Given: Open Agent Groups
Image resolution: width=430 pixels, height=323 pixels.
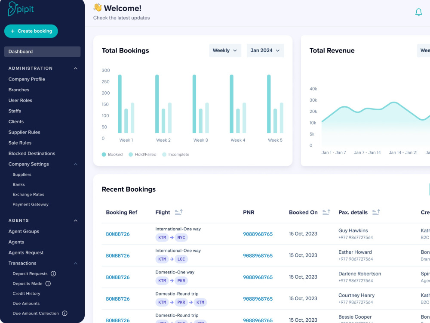Looking at the screenshot, I should [x=24, y=232].
